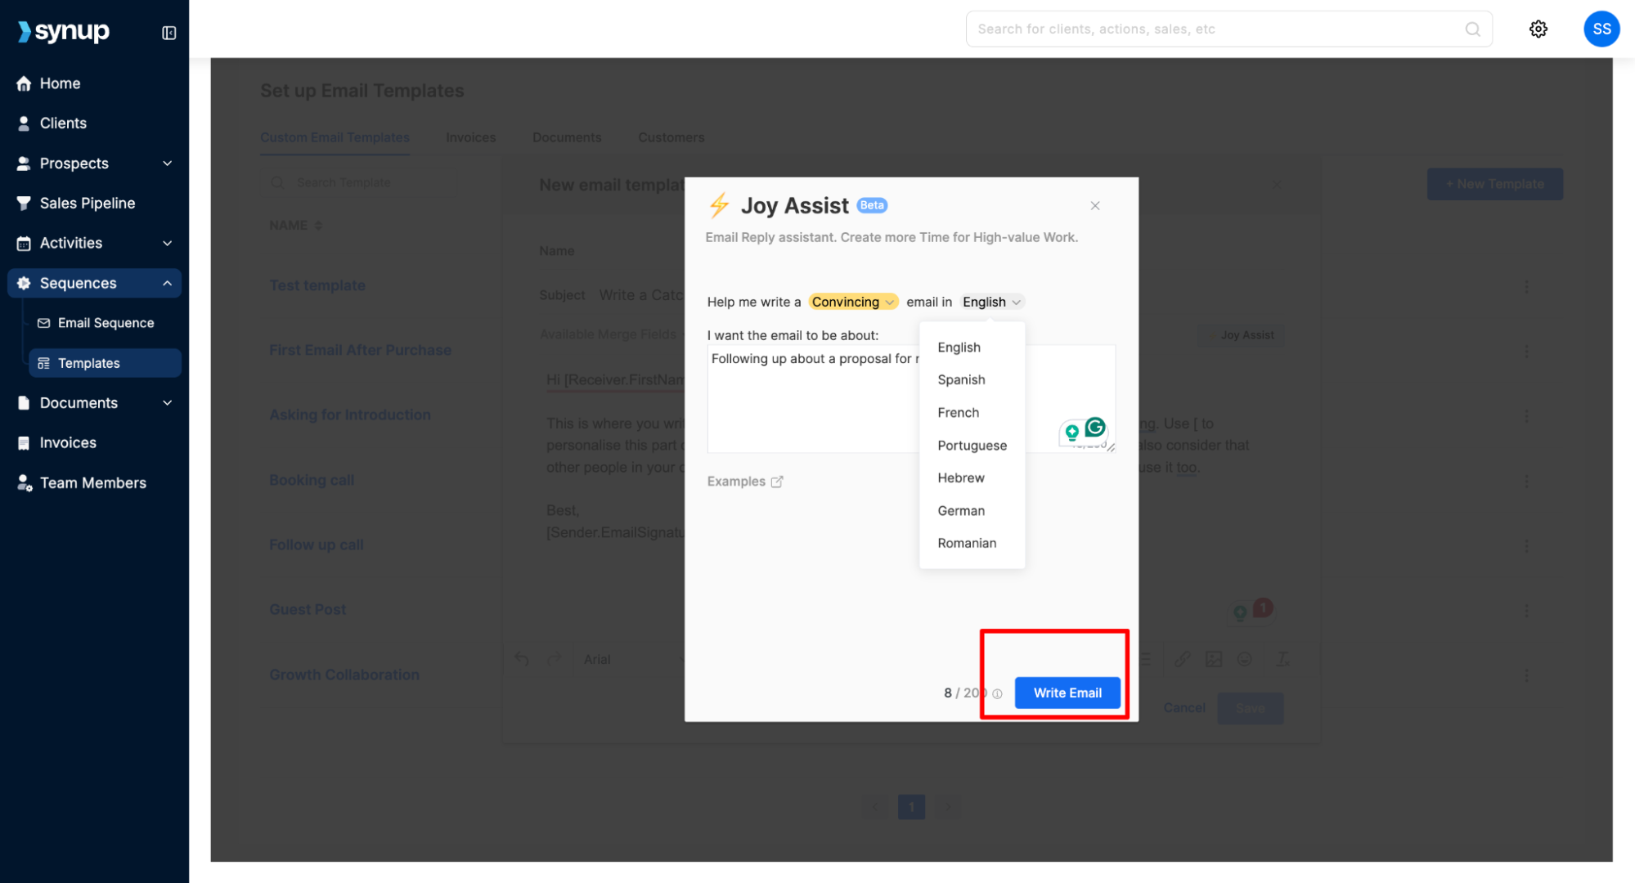Select German from the language list
Screen dimensions: 1635x883
coord(960,510)
